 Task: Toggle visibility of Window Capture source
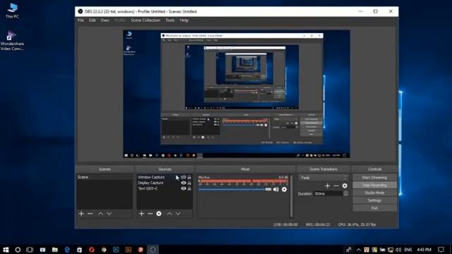tap(184, 177)
